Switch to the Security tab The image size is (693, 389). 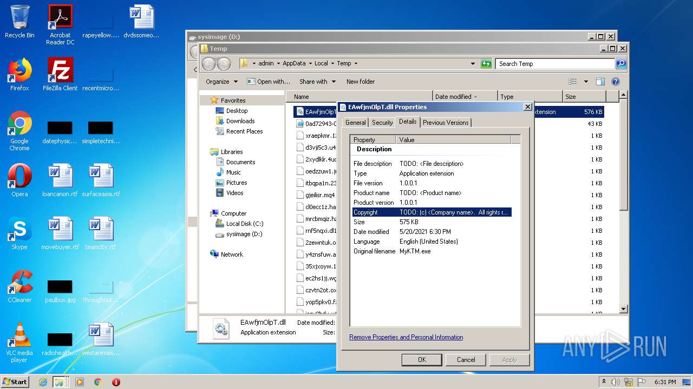click(x=382, y=123)
